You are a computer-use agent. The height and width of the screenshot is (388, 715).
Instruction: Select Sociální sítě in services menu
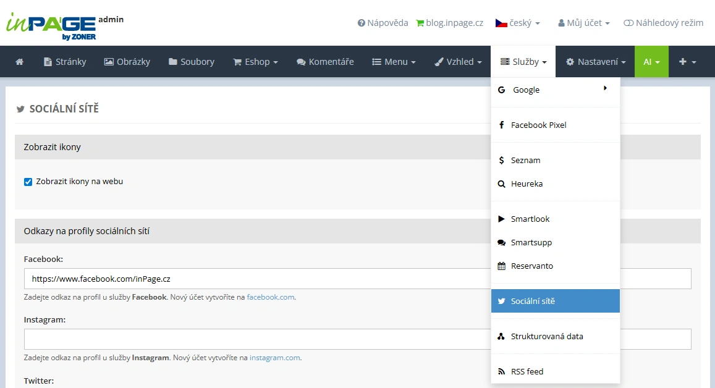click(x=532, y=301)
